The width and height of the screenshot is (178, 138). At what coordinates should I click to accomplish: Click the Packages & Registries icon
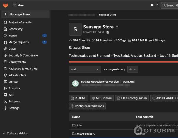[x=5, y=68]
